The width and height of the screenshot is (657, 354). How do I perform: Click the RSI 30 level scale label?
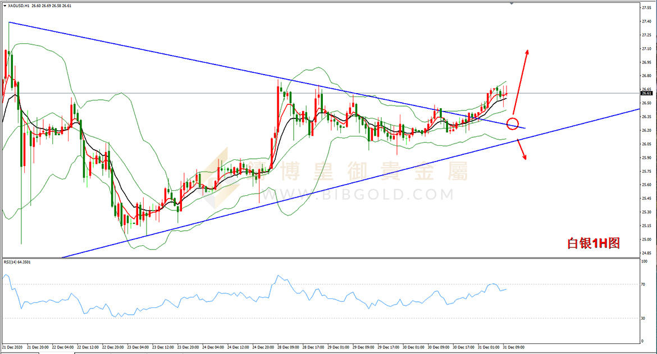pos(643,319)
